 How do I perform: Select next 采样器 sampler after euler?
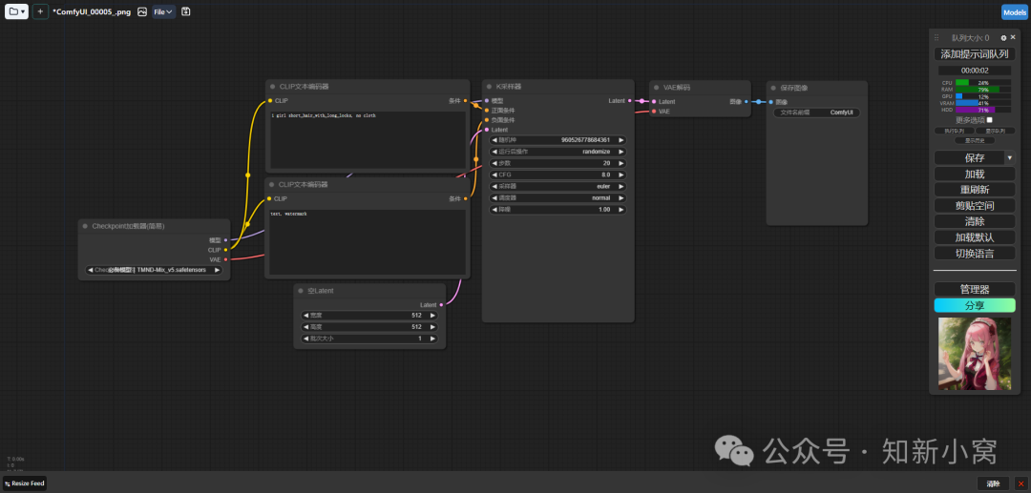coord(621,187)
